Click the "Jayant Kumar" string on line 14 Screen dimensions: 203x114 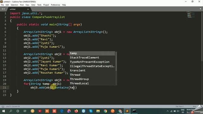click(x=51, y=61)
